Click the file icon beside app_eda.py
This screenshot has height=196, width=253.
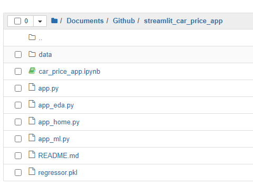(x=32, y=104)
